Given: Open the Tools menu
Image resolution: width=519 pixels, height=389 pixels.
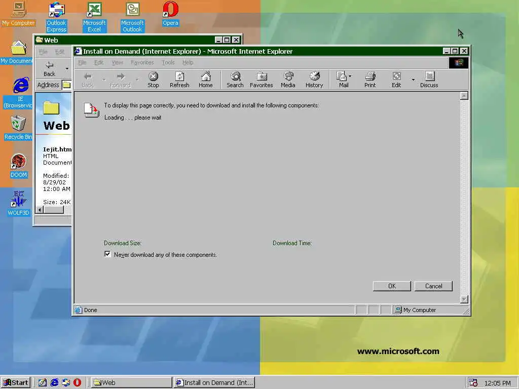Looking at the screenshot, I should (x=168, y=62).
